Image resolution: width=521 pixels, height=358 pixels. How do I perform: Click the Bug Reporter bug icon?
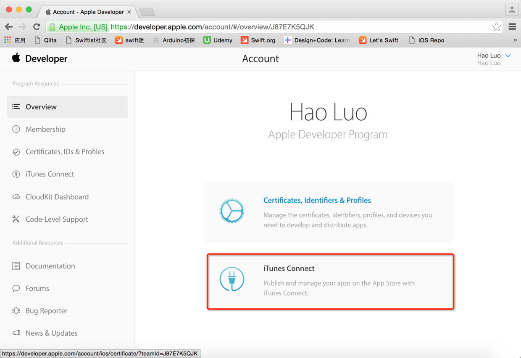click(x=16, y=310)
